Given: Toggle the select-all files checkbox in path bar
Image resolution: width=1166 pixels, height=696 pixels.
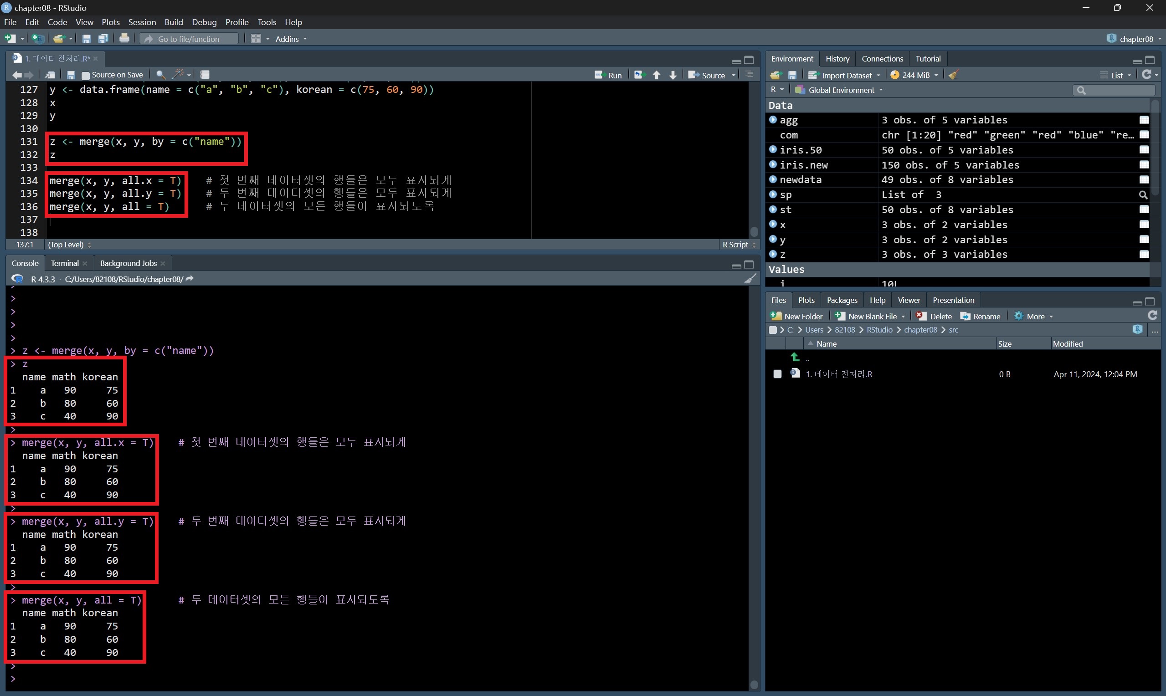Looking at the screenshot, I should [x=772, y=330].
